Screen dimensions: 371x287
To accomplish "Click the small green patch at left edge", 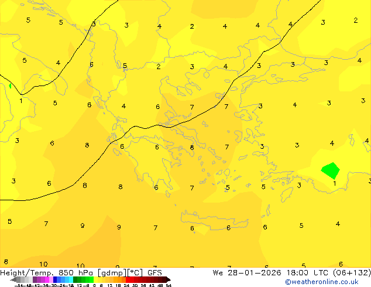I will coord(10,86).
